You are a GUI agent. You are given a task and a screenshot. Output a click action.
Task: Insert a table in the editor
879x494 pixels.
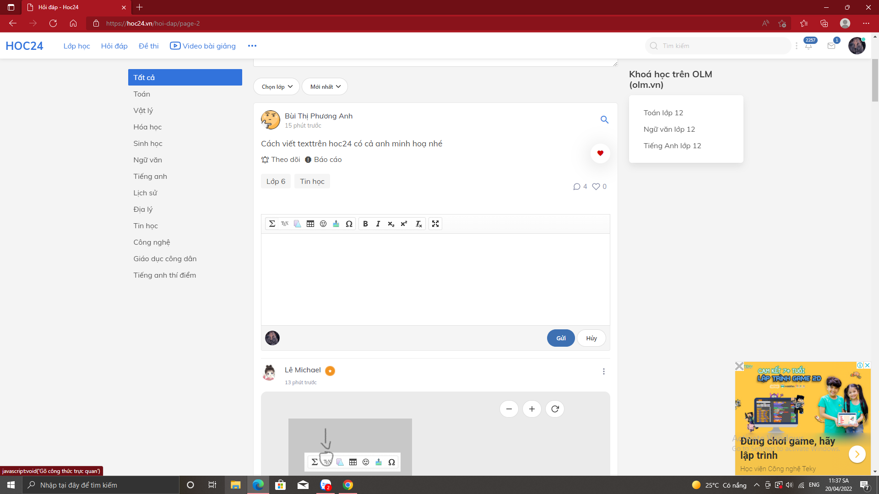click(x=310, y=224)
